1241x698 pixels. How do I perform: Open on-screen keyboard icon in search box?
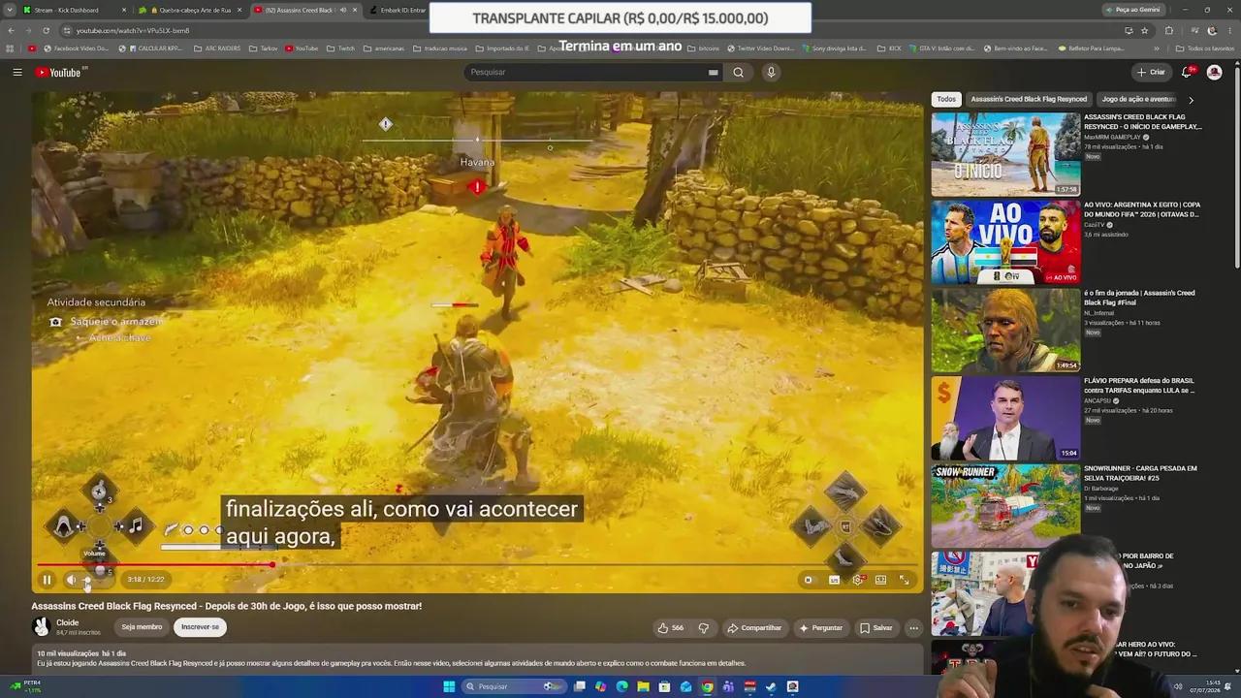(x=713, y=72)
